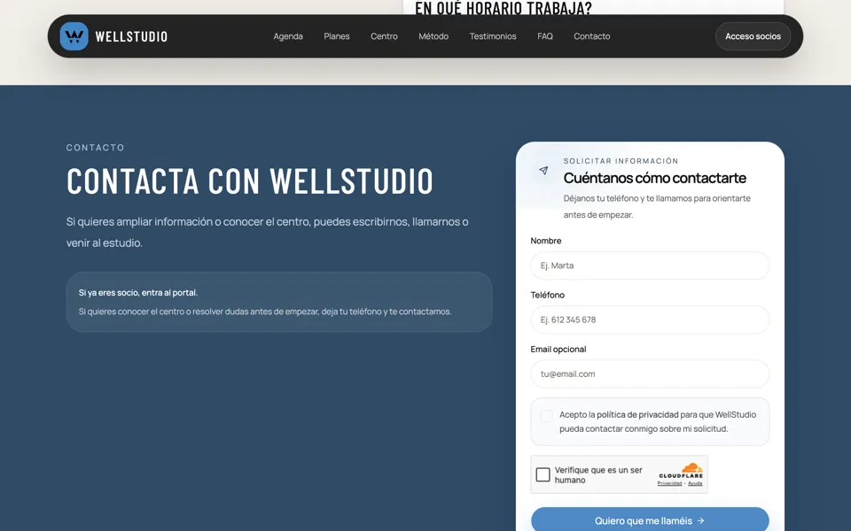Jump to FAQ section
851x531 pixels.
[x=545, y=36]
